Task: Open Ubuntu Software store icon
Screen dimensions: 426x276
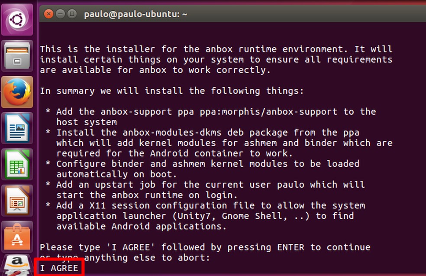Action: click(x=17, y=236)
